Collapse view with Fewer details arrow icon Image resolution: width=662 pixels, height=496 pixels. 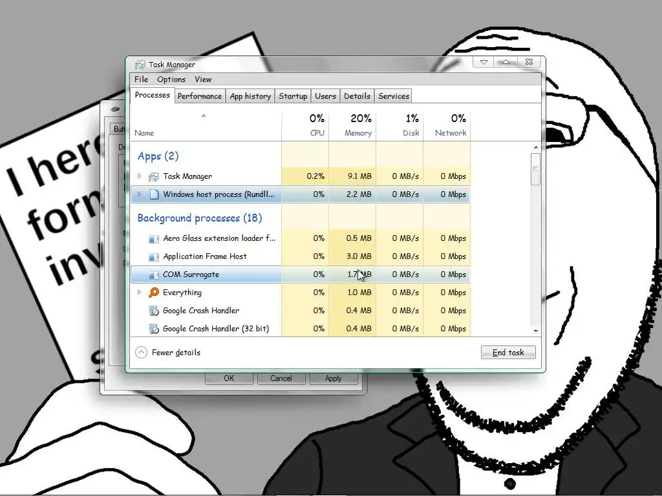pyautogui.click(x=141, y=353)
